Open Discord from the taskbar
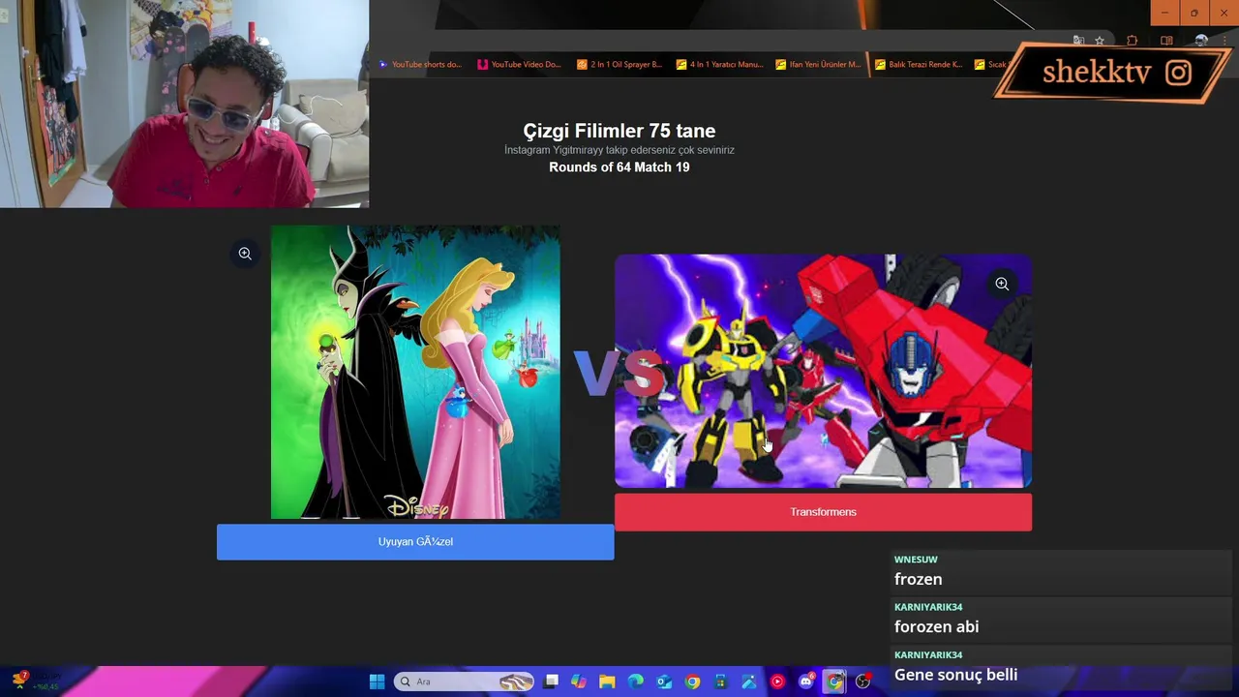Image resolution: width=1239 pixels, height=697 pixels. click(806, 682)
